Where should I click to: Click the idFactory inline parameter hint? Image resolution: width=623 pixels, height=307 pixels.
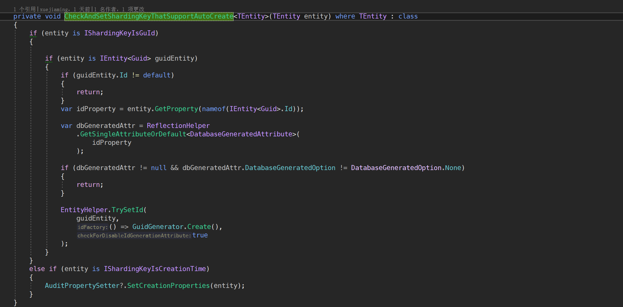coord(93,227)
